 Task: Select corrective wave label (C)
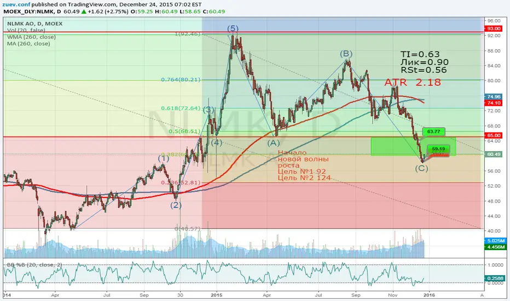[421, 168]
